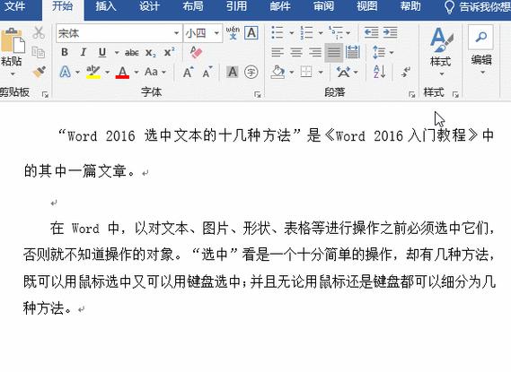511x372 pixels.
Task: Click the Cut scissors icon
Action: point(39,33)
